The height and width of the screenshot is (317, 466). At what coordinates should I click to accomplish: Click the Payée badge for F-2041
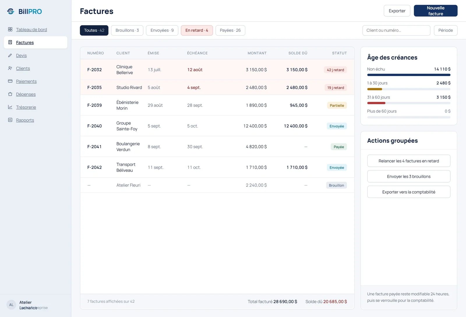click(339, 147)
